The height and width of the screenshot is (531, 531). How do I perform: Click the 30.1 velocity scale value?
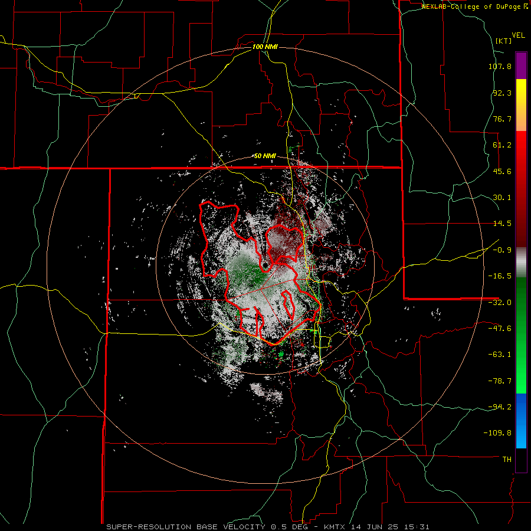[502, 198]
